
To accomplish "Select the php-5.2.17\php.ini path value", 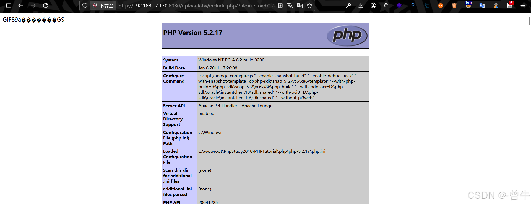I will point(262,151).
